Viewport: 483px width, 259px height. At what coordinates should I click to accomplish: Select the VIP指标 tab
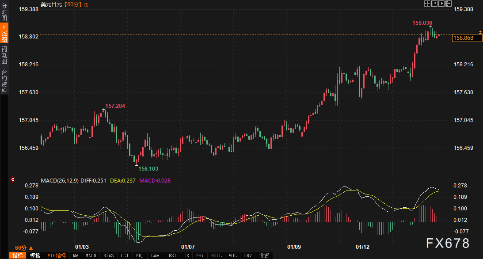coord(57,255)
